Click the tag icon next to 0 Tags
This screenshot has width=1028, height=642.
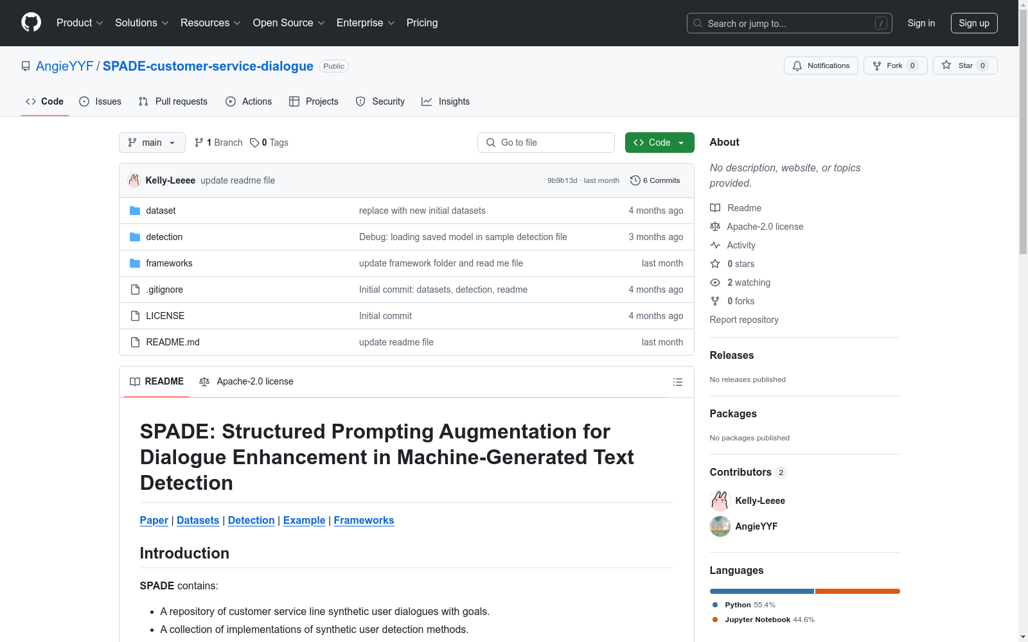tap(254, 143)
